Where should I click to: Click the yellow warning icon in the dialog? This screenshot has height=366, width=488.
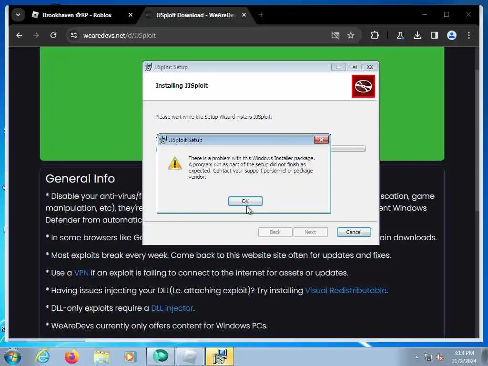pyautogui.click(x=175, y=163)
